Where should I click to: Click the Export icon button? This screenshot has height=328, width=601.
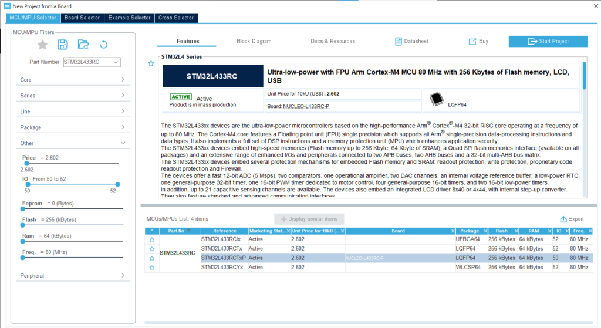pyautogui.click(x=572, y=219)
